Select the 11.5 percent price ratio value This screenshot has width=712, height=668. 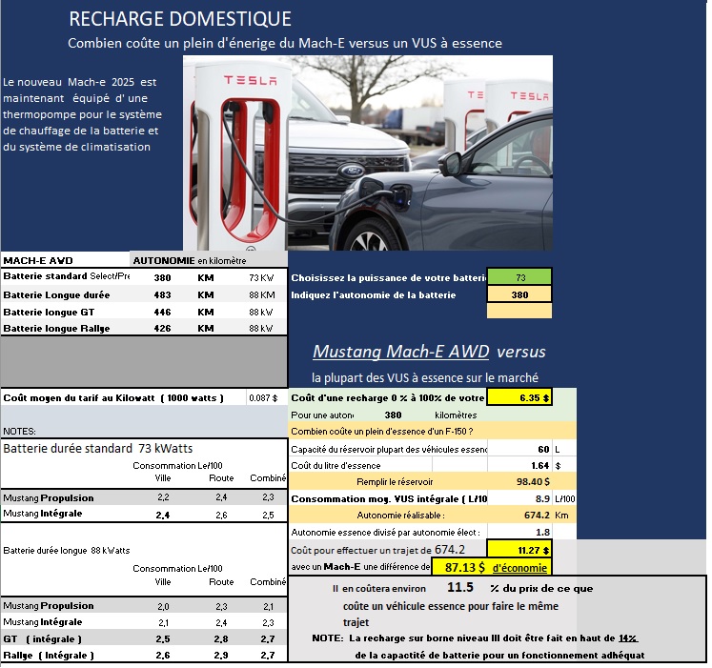coord(460,588)
